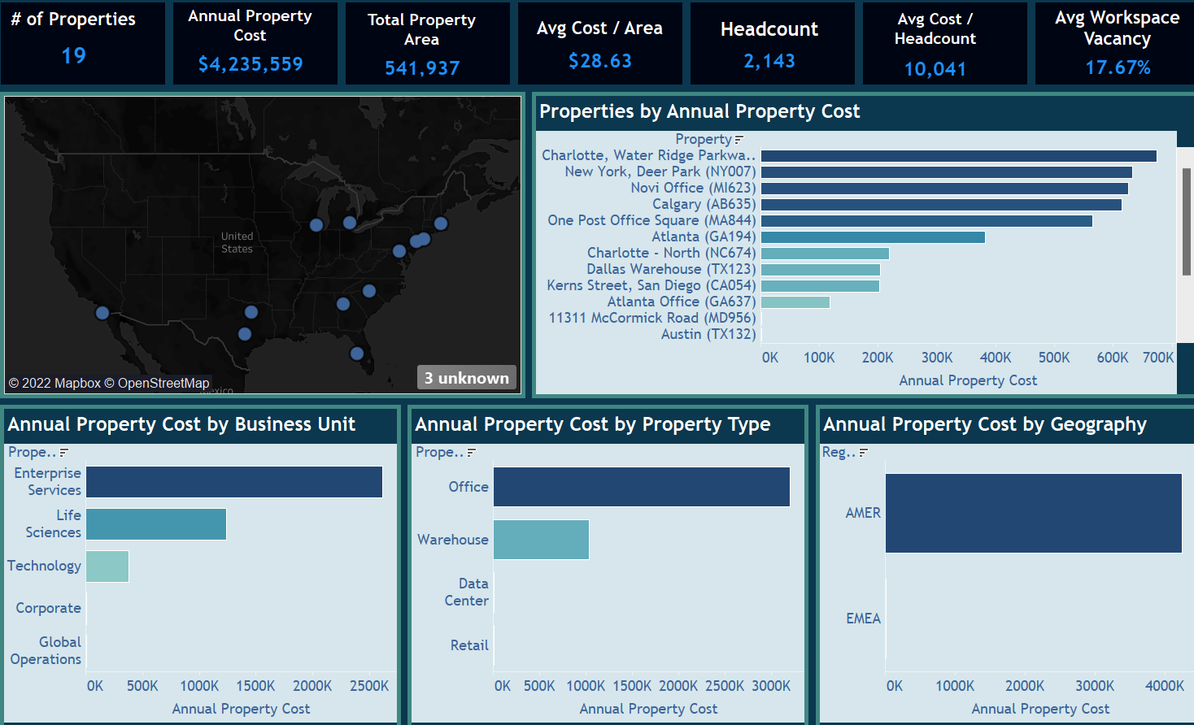Image resolution: width=1194 pixels, height=725 pixels.
Task: Select the Life Sciences bar
Action: click(x=156, y=524)
